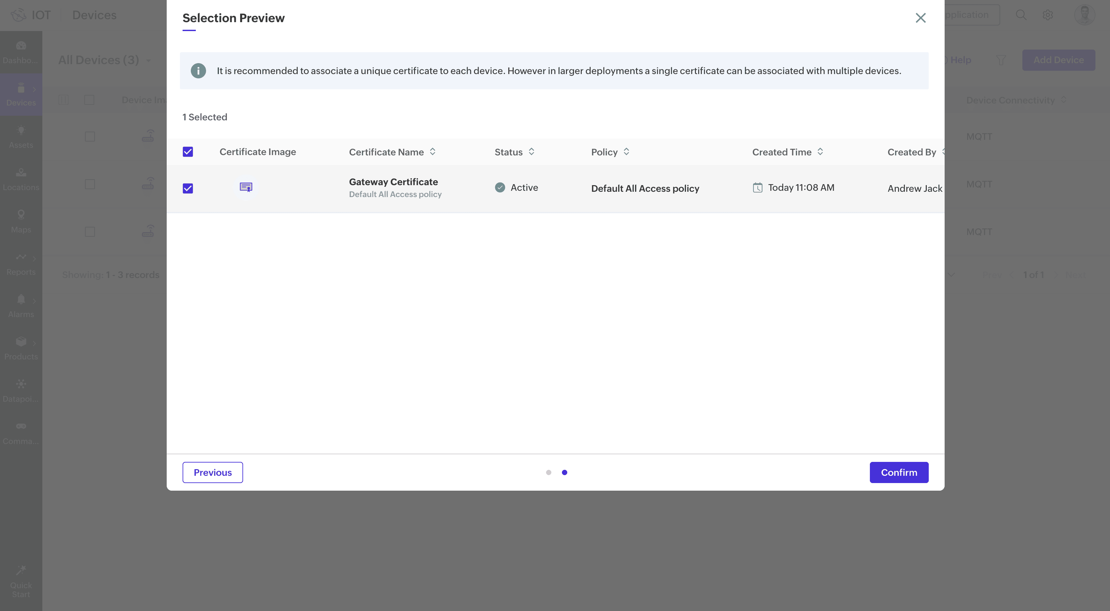This screenshot has height=611, width=1110.
Task: Check the first device row checkbox
Action: (90, 137)
